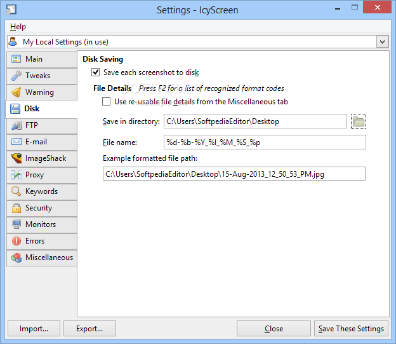Screen dimensions: 396x344
Task: Click the Security padlock icon
Action: (16, 208)
